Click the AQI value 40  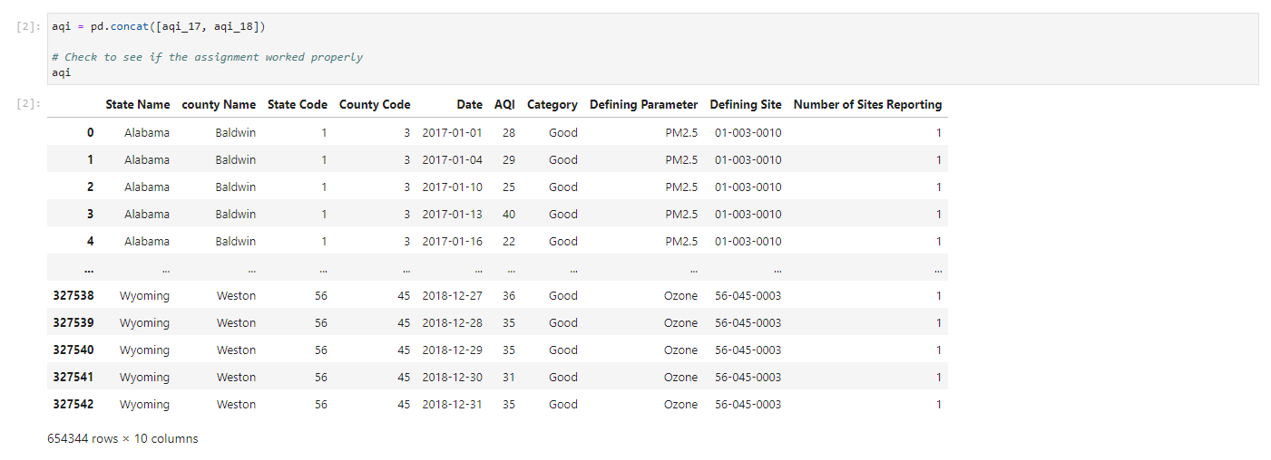[x=508, y=215]
